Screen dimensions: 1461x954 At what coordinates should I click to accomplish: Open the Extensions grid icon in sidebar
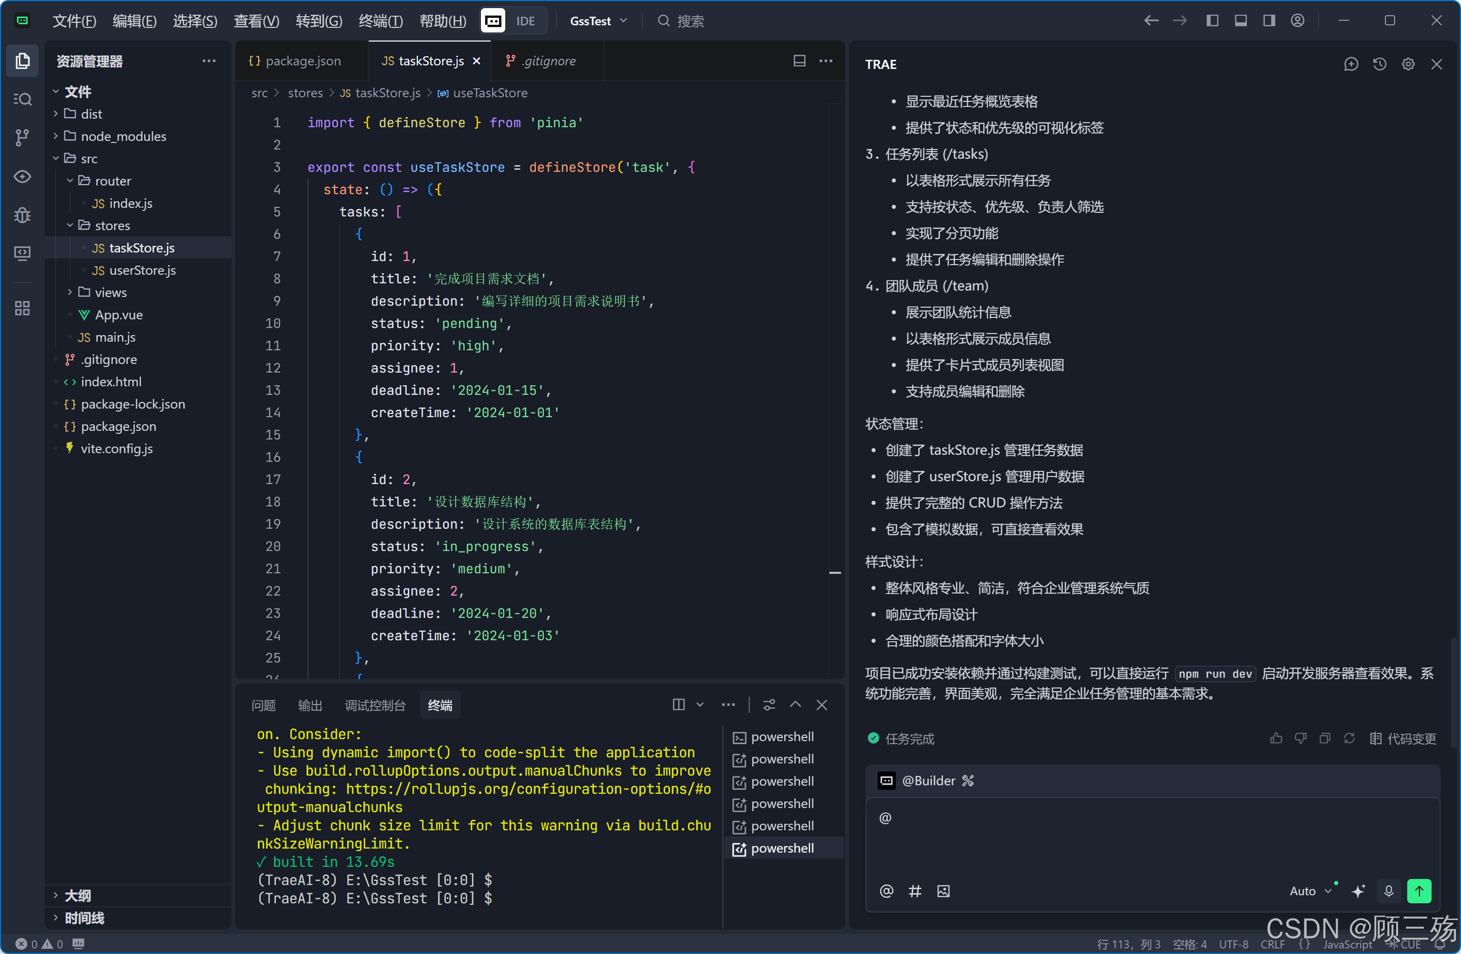(x=23, y=308)
